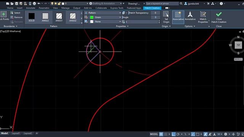
Task: Choose the SOLID hatch pattern
Action: 32,17
